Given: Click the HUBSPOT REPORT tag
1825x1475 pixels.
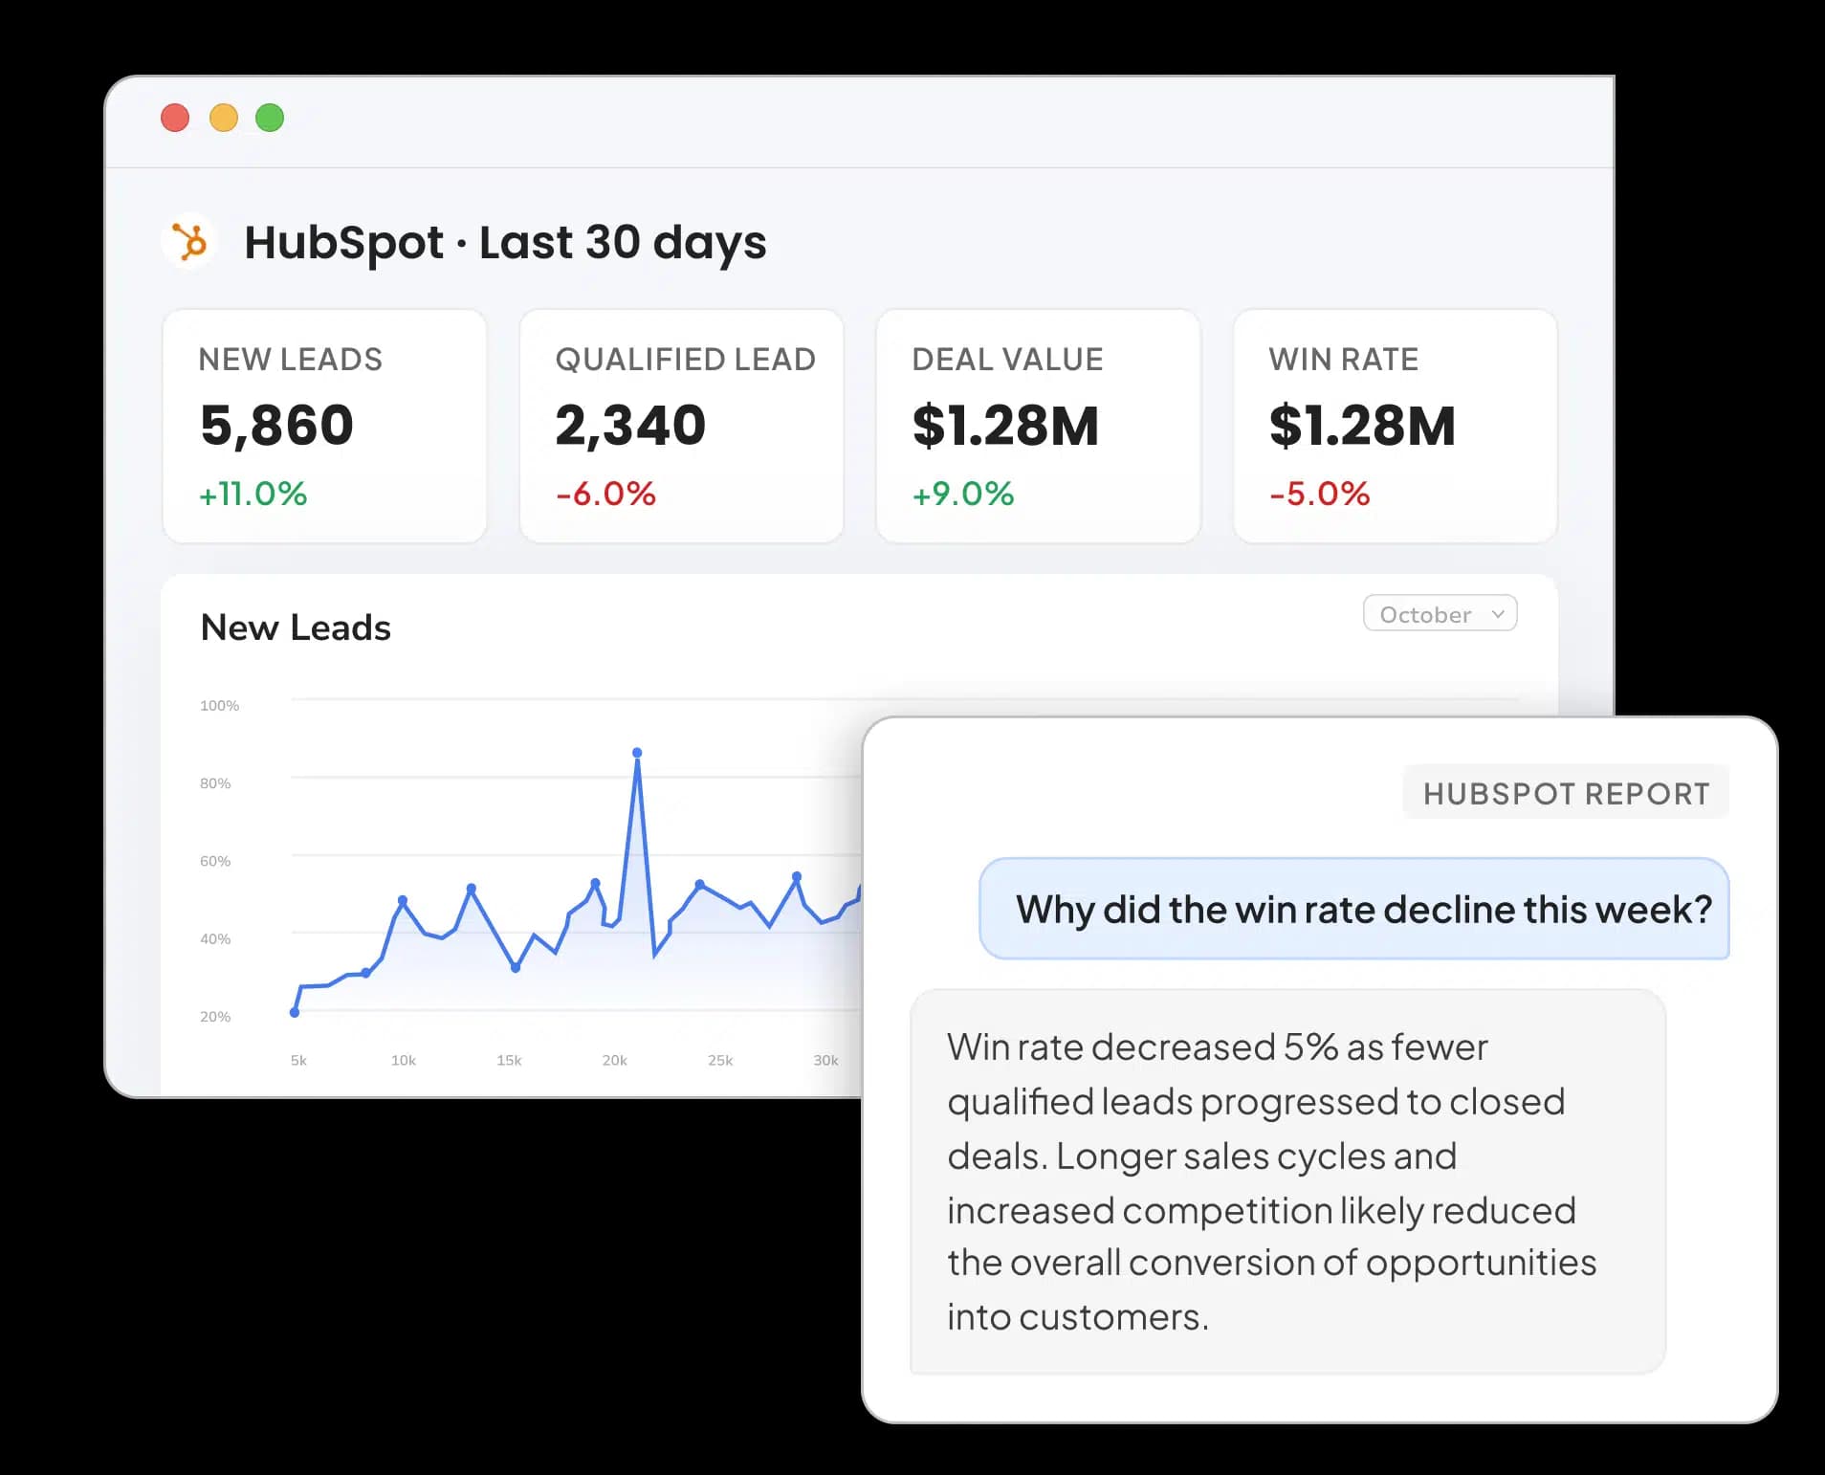Looking at the screenshot, I should (1566, 793).
